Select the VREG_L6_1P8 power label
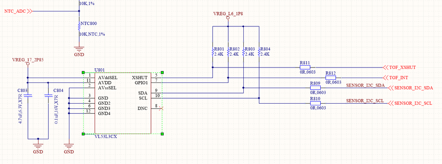442x164 pixels. tap(228, 13)
